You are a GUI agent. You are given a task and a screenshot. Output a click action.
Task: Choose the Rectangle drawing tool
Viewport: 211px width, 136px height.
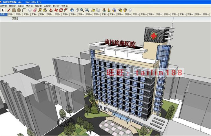click(14, 10)
